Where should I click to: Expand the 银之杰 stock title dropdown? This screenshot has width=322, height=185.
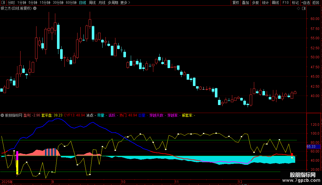click(35, 8)
